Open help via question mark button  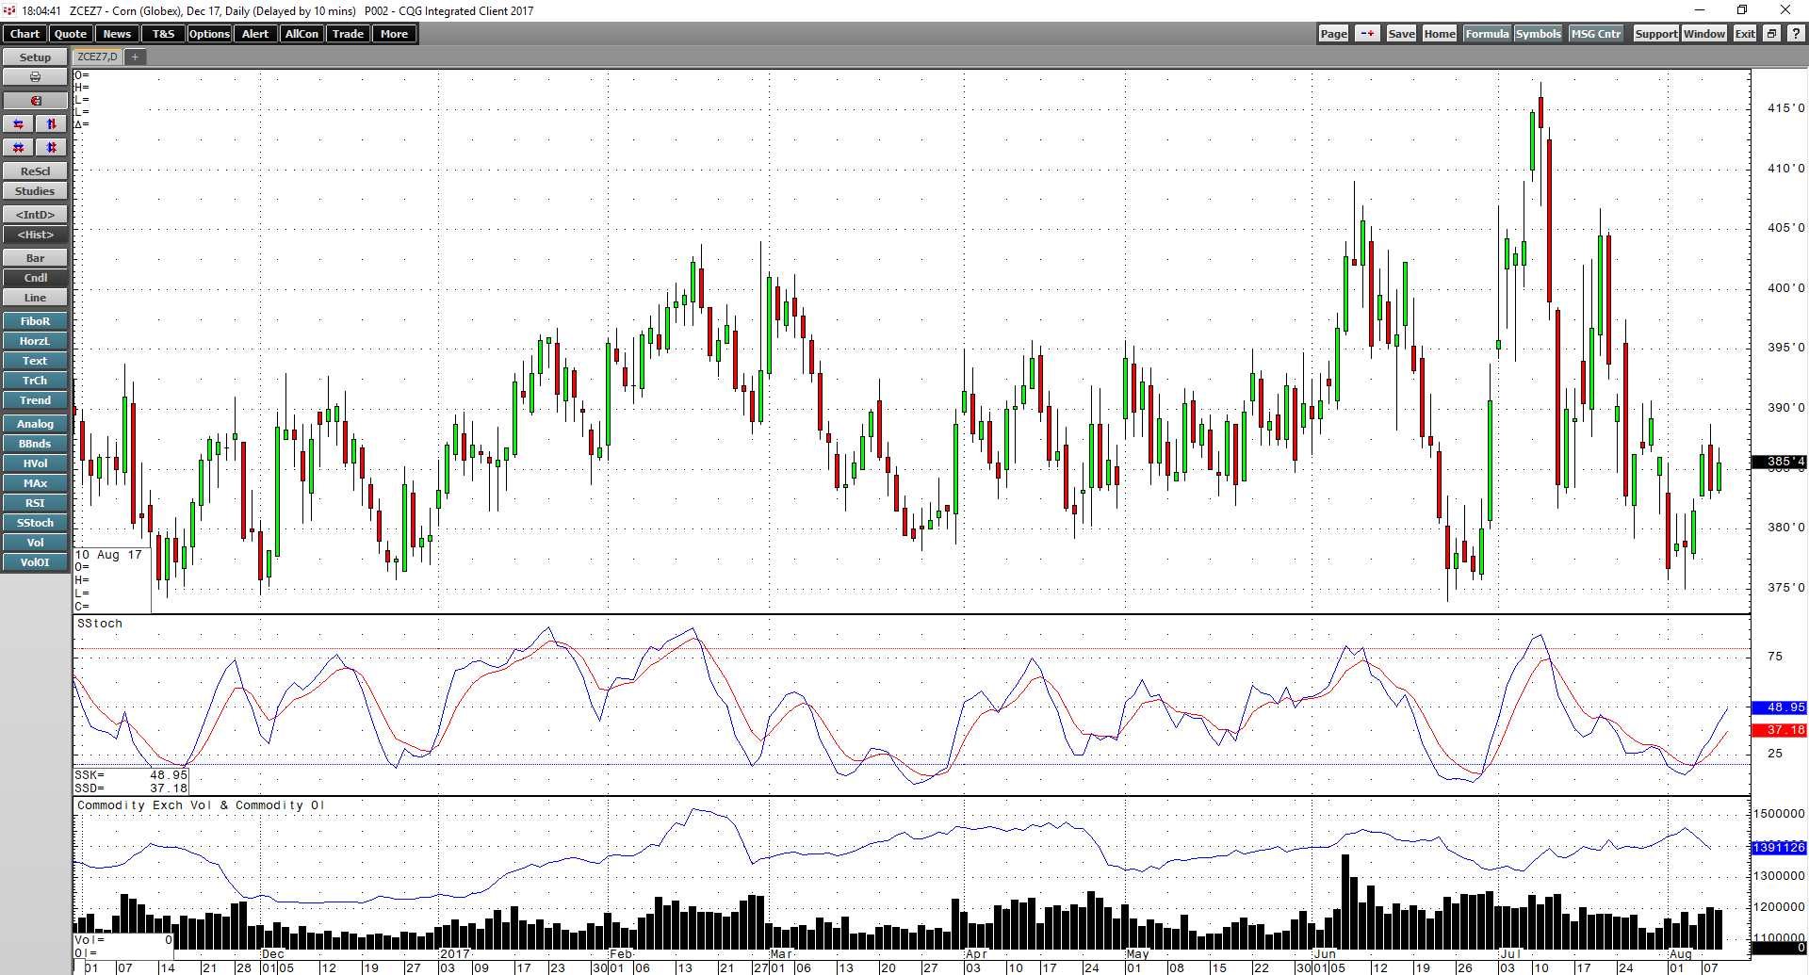(1796, 34)
